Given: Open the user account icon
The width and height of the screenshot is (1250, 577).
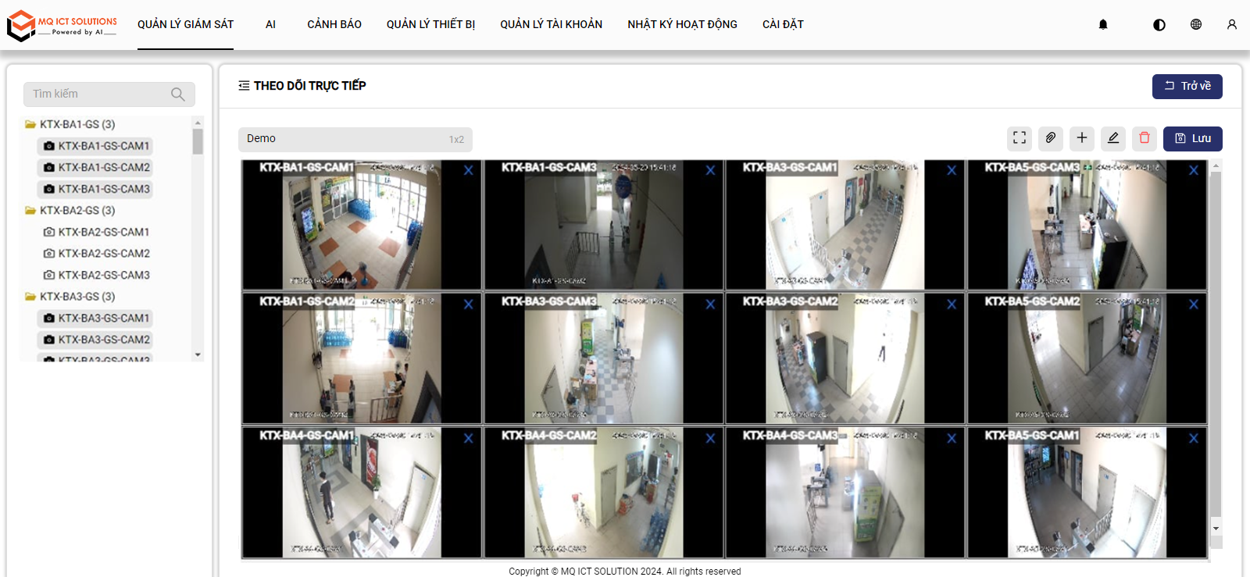Looking at the screenshot, I should pyautogui.click(x=1232, y=24).
